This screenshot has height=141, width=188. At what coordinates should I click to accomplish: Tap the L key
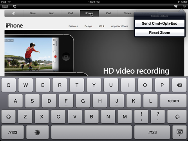pyautogui.click(x=150, y=101)
